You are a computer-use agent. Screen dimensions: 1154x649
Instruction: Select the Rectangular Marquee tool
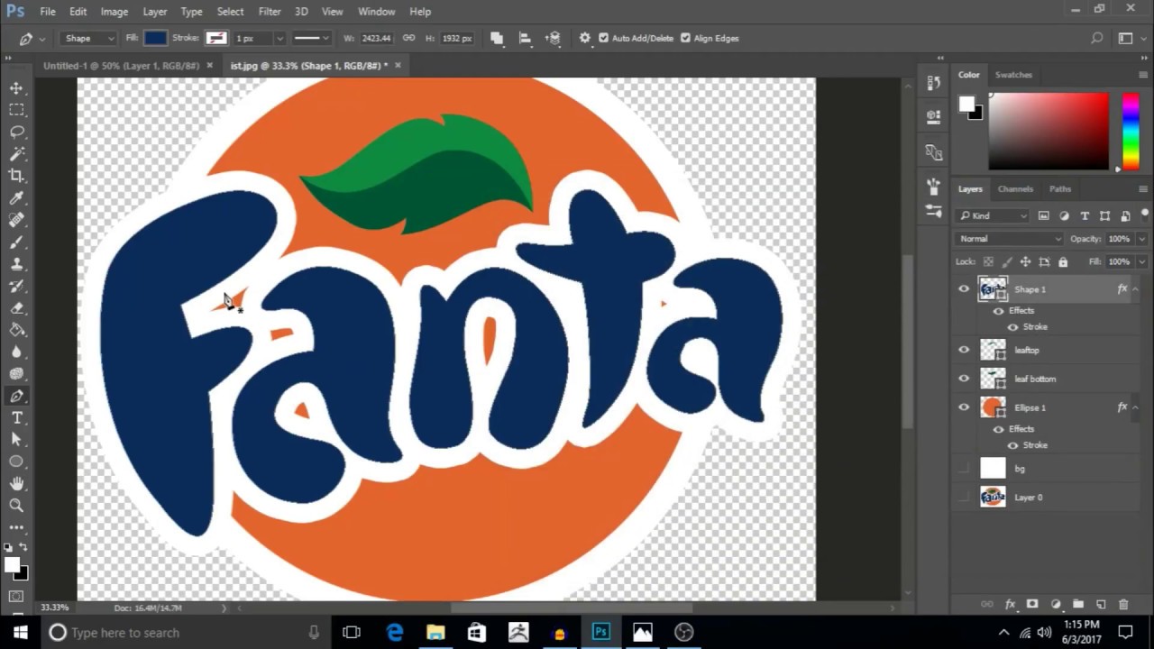[16, 109]
